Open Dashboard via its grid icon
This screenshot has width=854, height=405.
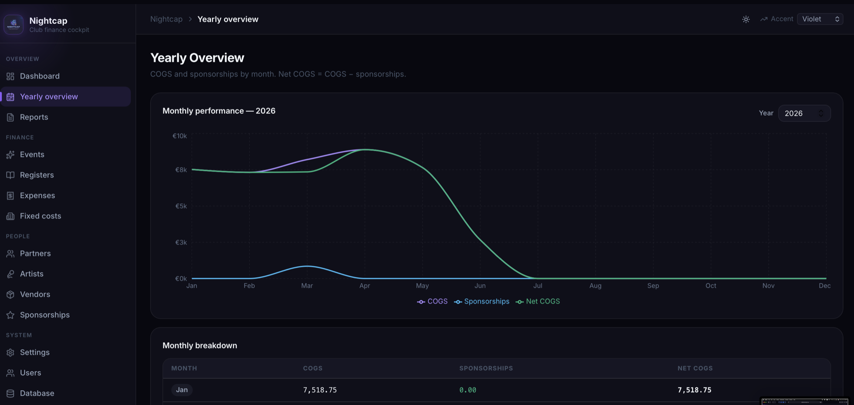[x=10, y=76]
